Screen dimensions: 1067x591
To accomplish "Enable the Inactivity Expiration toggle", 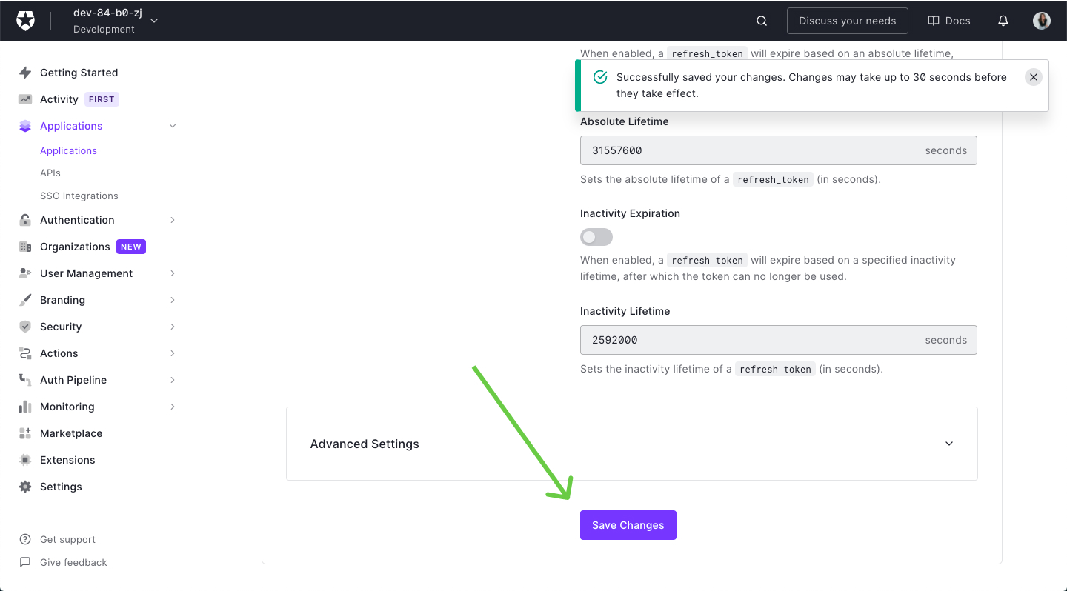I will click(596, 237).
